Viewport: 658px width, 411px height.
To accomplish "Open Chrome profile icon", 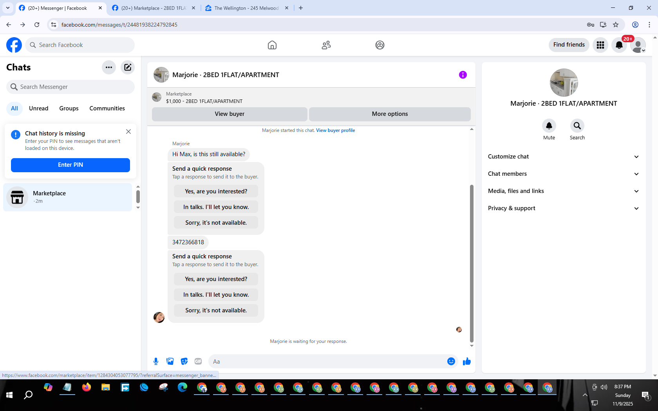I will (x=635, y=25).
